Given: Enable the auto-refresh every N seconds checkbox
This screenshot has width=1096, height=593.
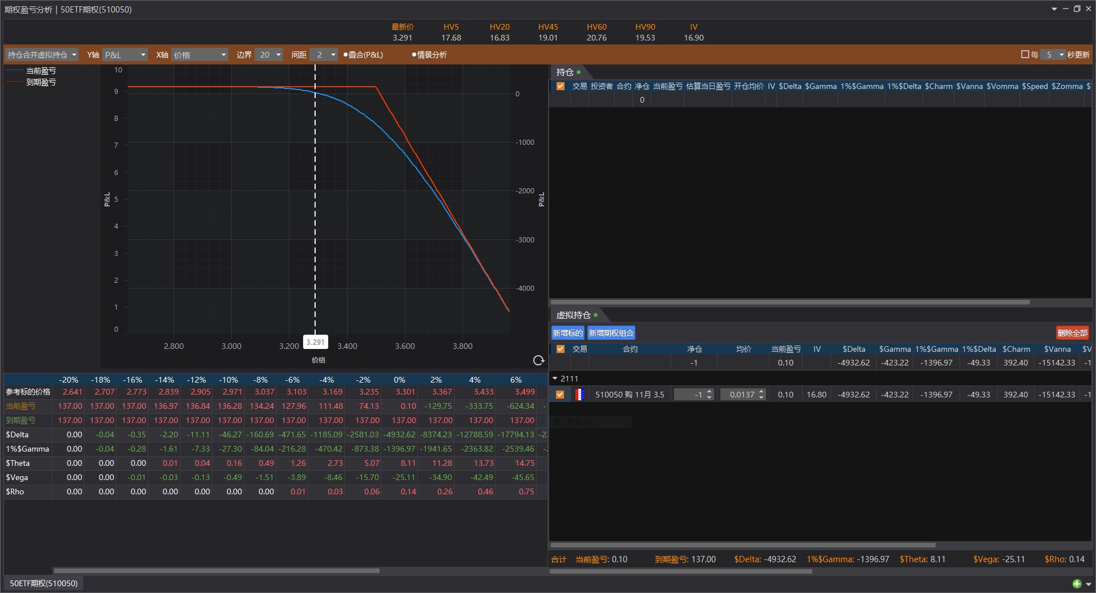Looking at the screenshot, I should pos(1025,55).
